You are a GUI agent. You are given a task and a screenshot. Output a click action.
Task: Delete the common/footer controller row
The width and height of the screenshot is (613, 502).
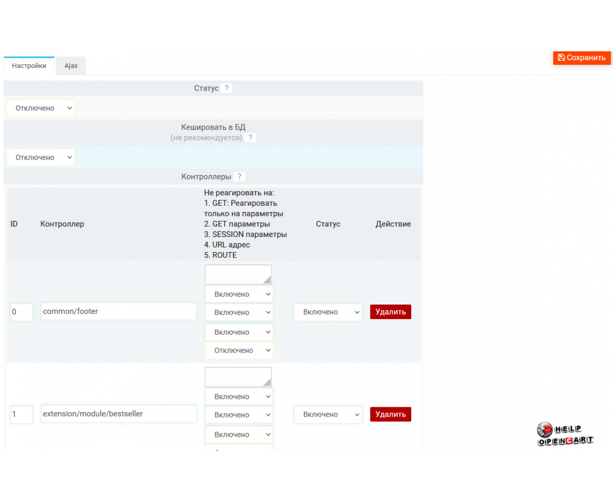coord(390,312)
